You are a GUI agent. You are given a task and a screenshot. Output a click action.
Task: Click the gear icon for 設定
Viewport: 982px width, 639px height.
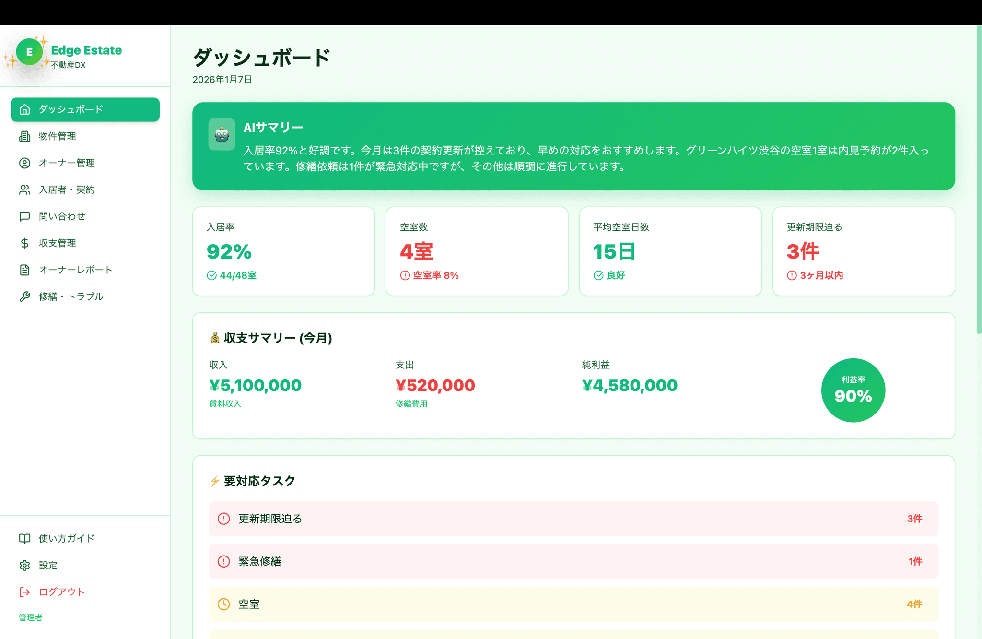tap(24, 565)
